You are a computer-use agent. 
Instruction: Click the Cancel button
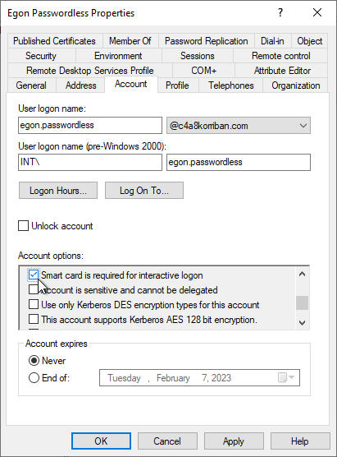point(167,441)
